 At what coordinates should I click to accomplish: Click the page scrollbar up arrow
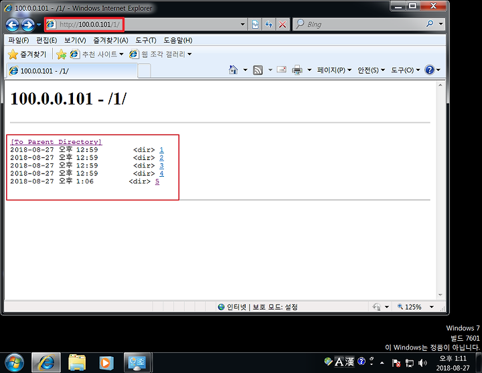[440, 85]
